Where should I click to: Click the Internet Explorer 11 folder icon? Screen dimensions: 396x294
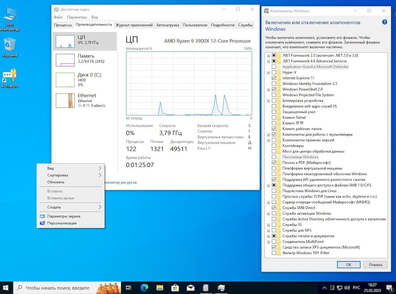pyautogui.click(x=279, y=78)
